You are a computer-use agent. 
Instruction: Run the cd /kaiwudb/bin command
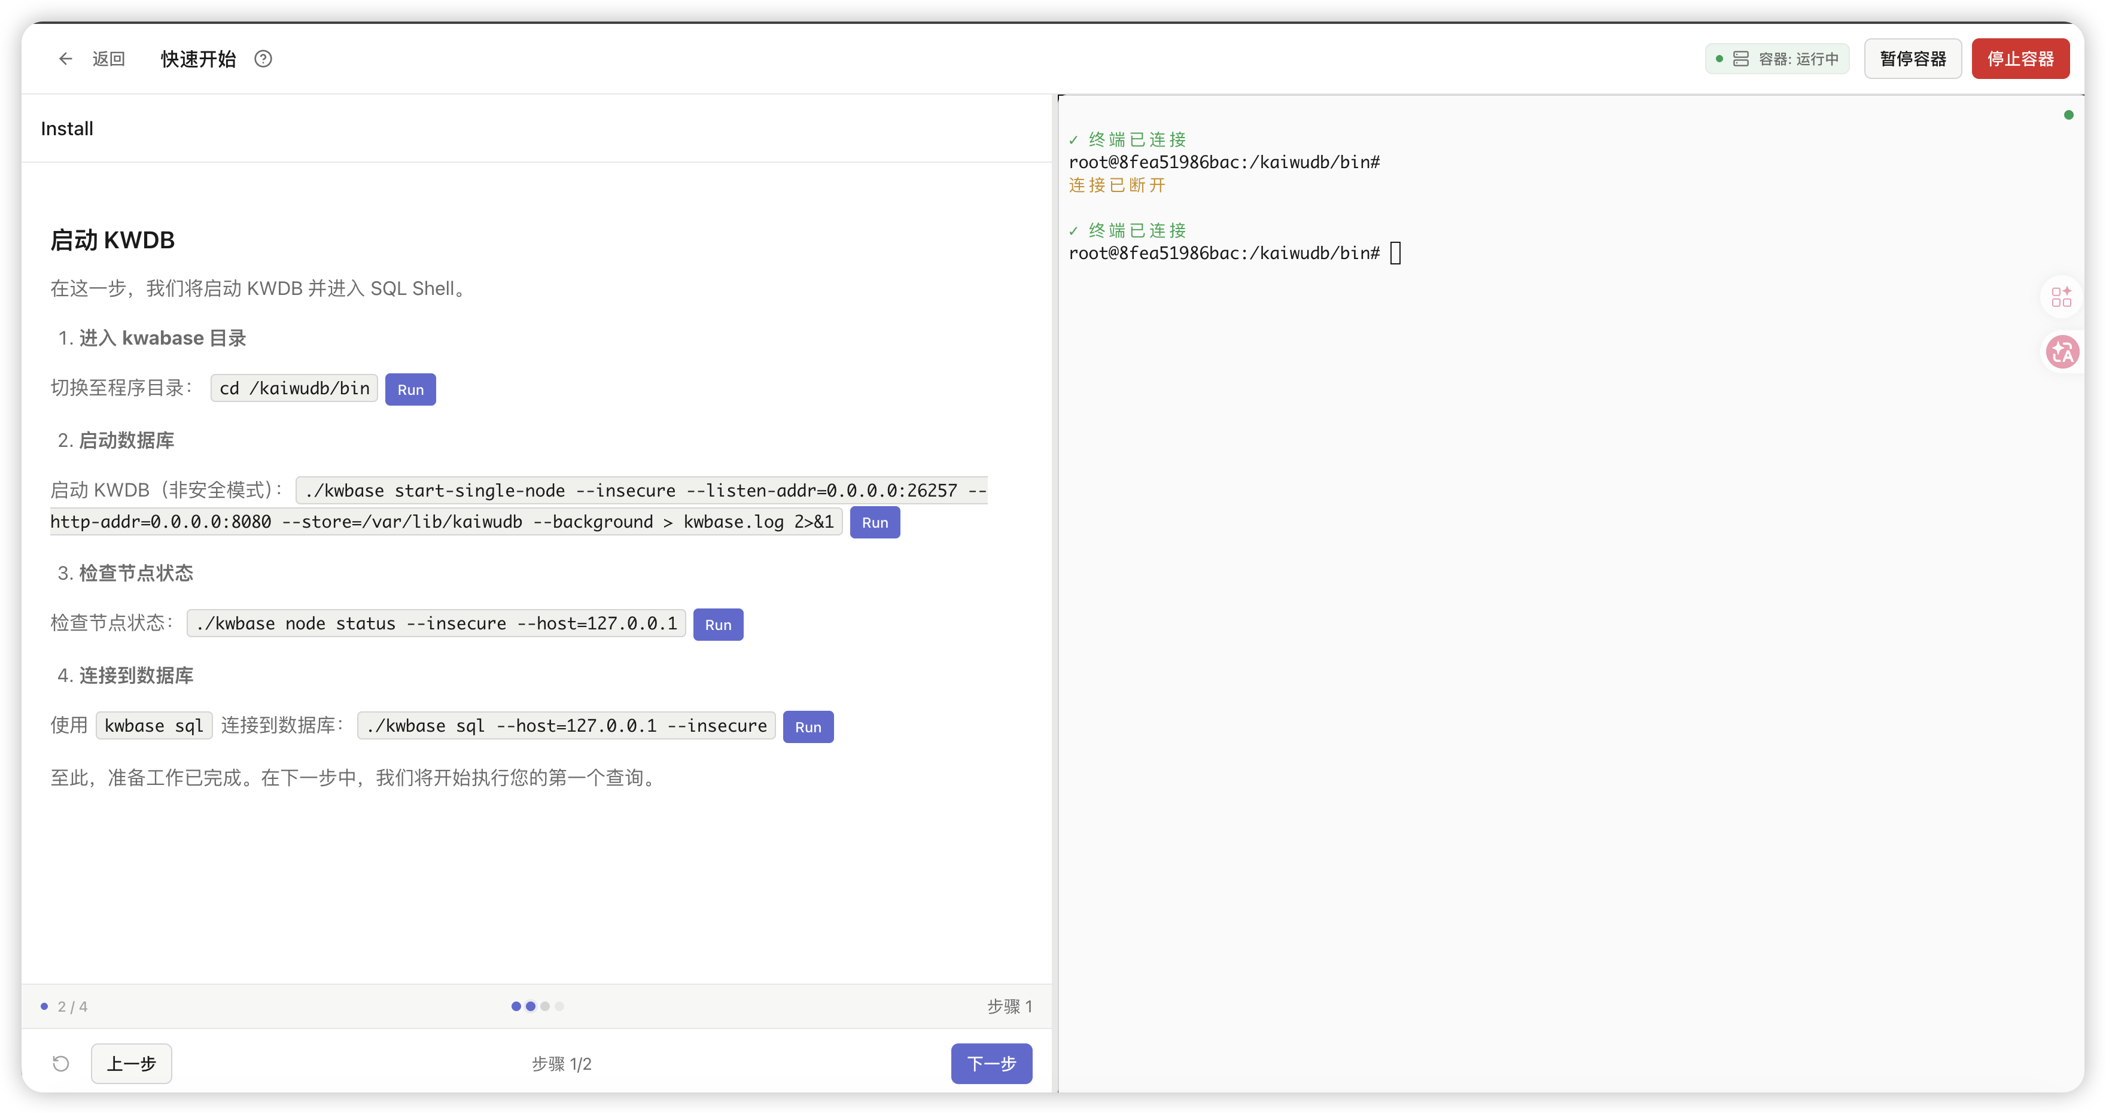click(410, 390)
